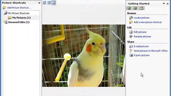Select Unsaved Edits (1) item
Image resolution: width=171 pixels, height=96 pixels.
point(19,22)
